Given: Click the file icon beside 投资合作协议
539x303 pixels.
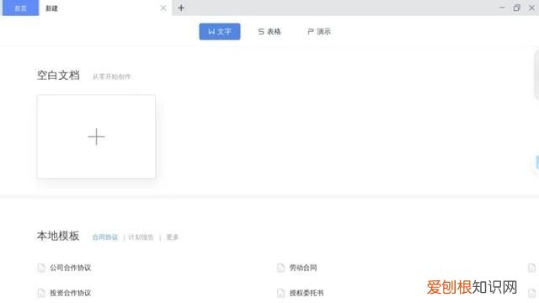Looking at the screenshot, I should tap(41, 293).
